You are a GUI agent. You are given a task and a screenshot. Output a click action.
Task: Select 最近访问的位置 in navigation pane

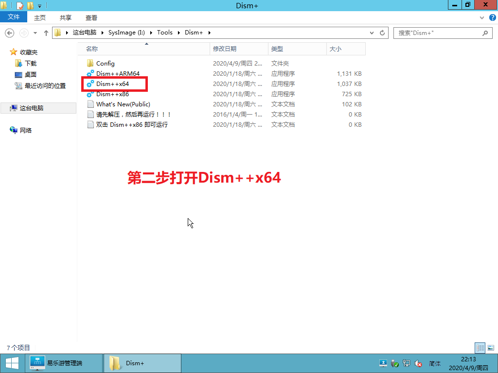pyautogui.click(x=45, y=85)
